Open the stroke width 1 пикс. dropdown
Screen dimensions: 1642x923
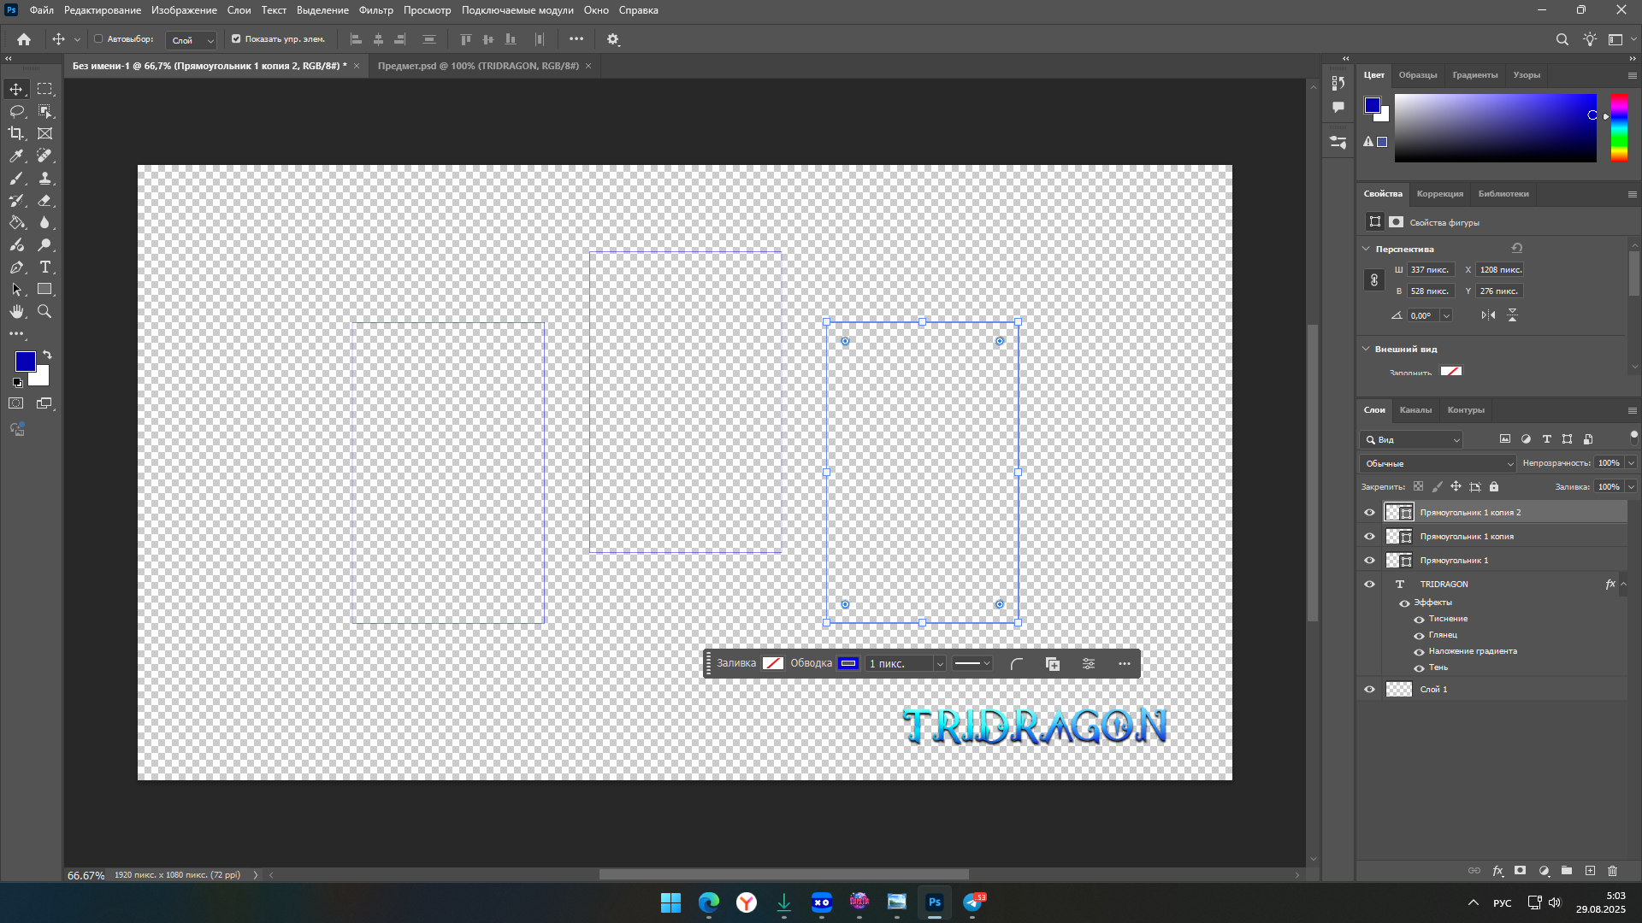[x=939, y=664]
